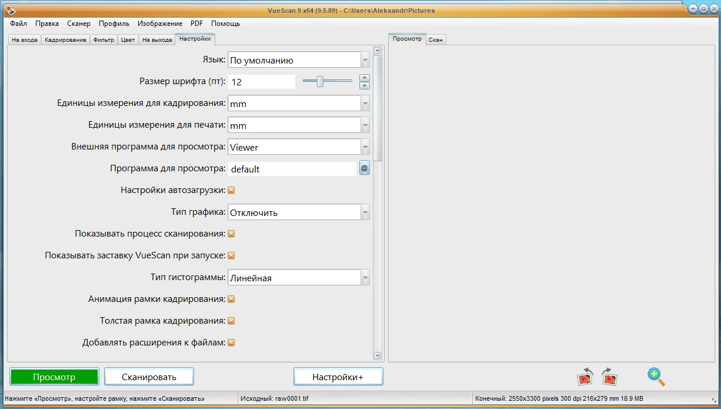Toggle Анимация рамки кадрирования checkbox
This screenshot has height=409, width=721.
click(x=231, y=300)
